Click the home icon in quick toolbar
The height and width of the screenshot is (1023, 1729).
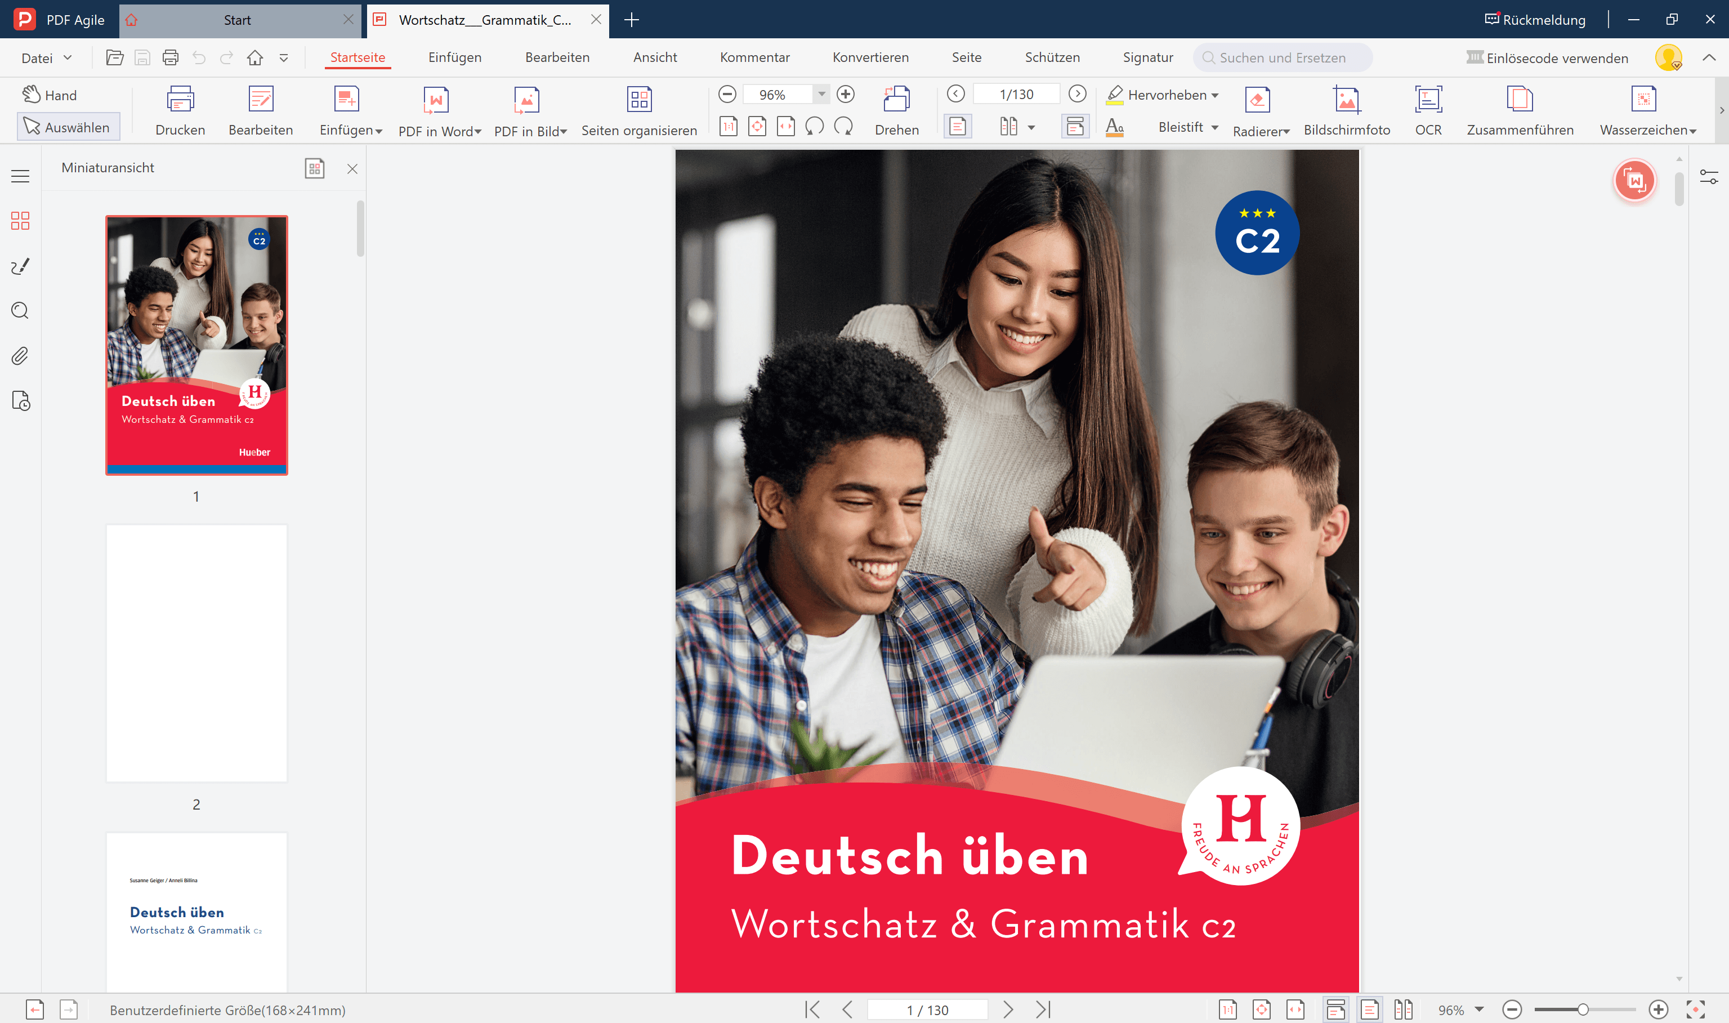point(255,57)
